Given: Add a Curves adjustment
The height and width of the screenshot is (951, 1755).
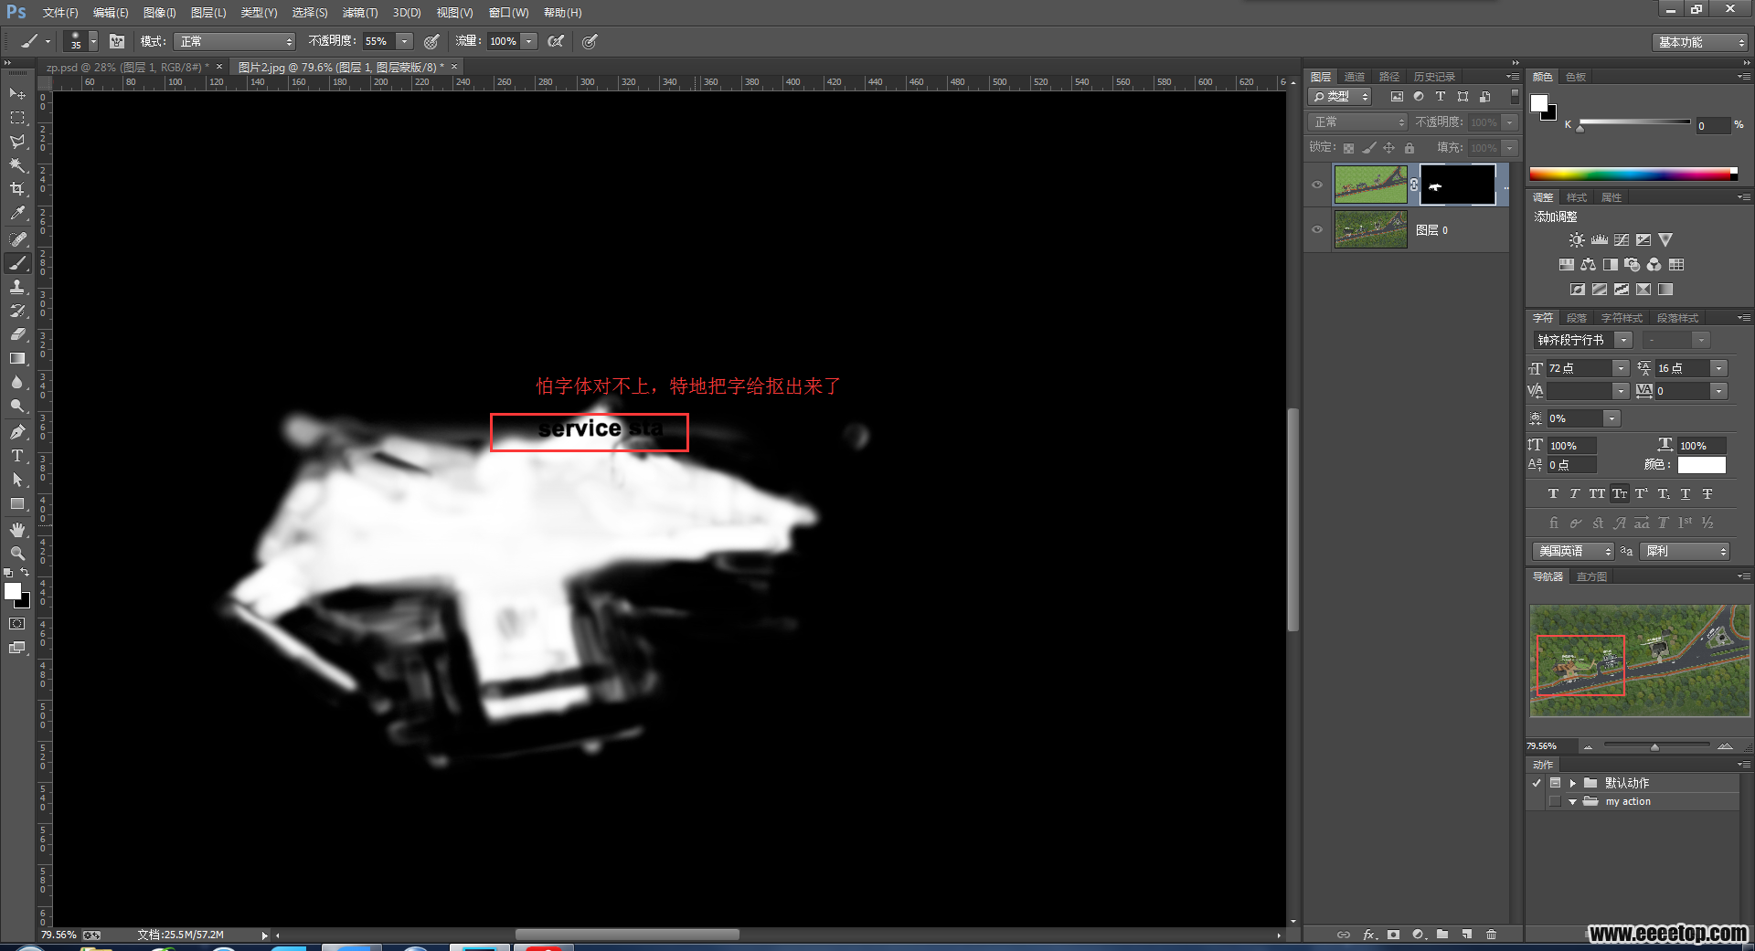Looking at the screenshot, I should 1622,240.
